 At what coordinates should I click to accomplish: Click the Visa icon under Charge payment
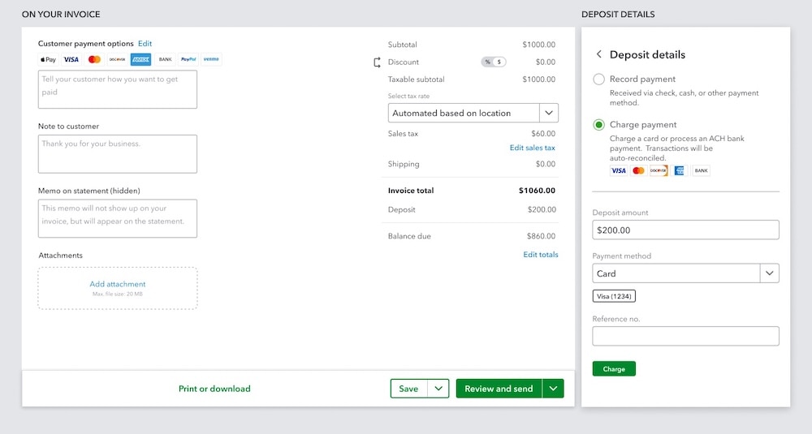tap(618, 170)
